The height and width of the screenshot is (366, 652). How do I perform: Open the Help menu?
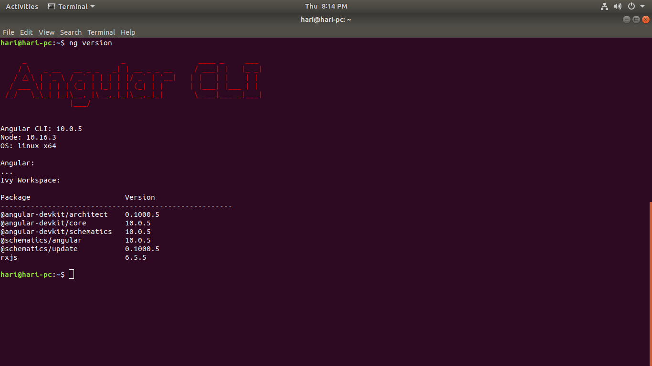point(128,32)
